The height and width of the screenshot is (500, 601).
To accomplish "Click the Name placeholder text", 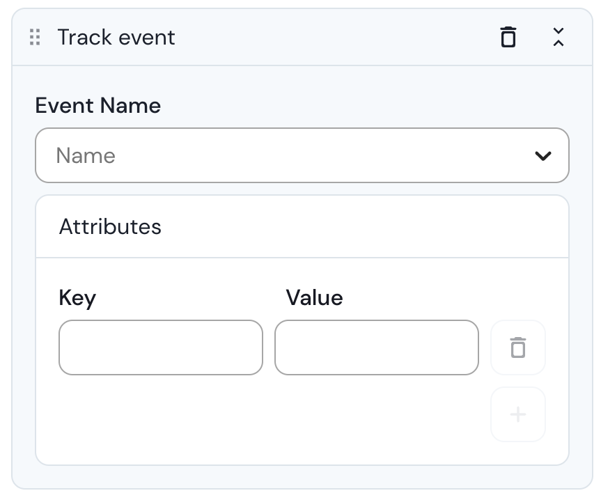I will [x=86, y=155].
